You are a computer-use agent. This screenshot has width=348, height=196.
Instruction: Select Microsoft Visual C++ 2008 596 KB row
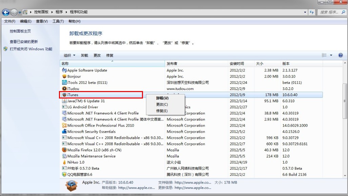(x=191, y=138)
